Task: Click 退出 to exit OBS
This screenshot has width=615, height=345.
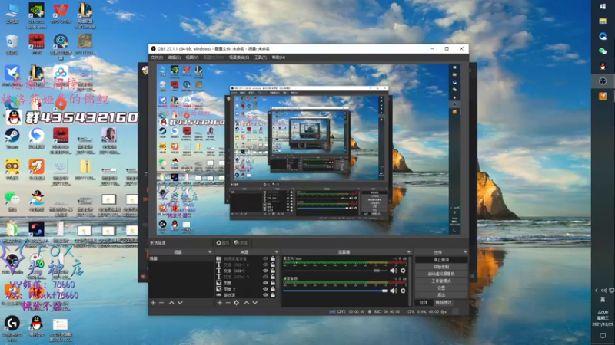Action: [441, 295]
